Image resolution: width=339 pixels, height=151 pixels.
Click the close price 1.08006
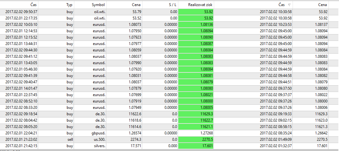[x=321, y=108]
